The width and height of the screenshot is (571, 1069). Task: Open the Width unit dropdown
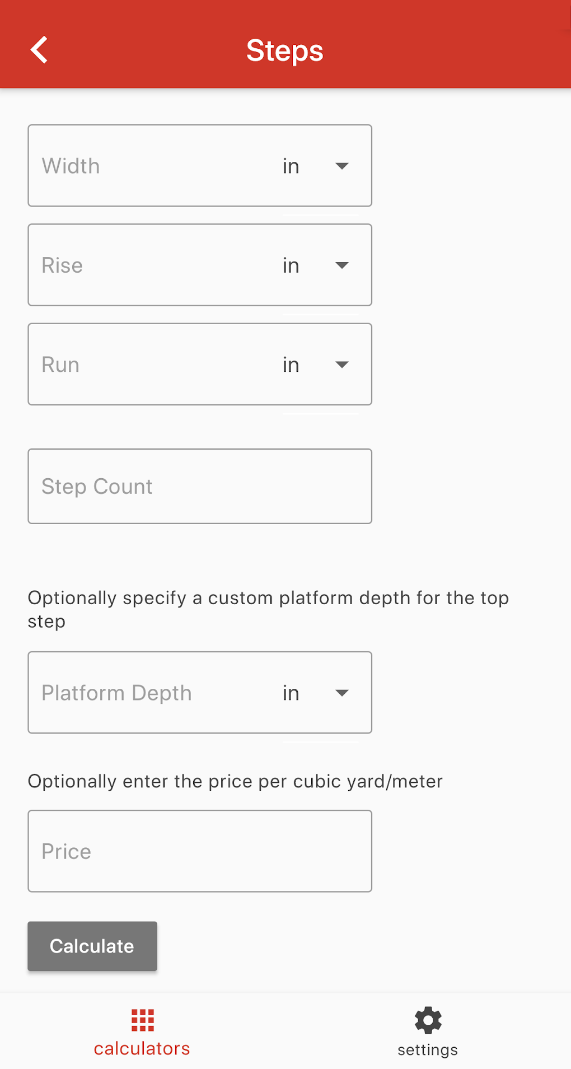(341, 166)
